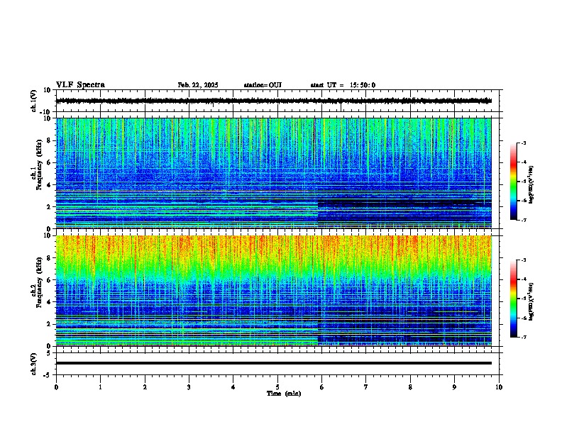Click the "-3" label on ch.1 color scale

pos(523,143)
